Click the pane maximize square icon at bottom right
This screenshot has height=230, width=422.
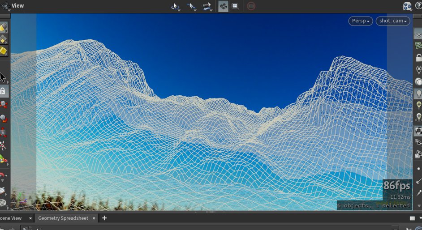tap(412, 218)
